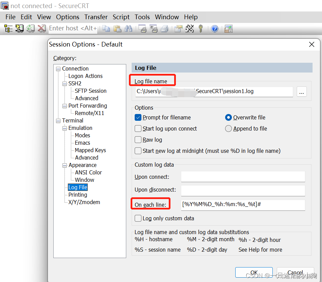Select Advanced under Emulation in tree

click(x=86, y=158)
